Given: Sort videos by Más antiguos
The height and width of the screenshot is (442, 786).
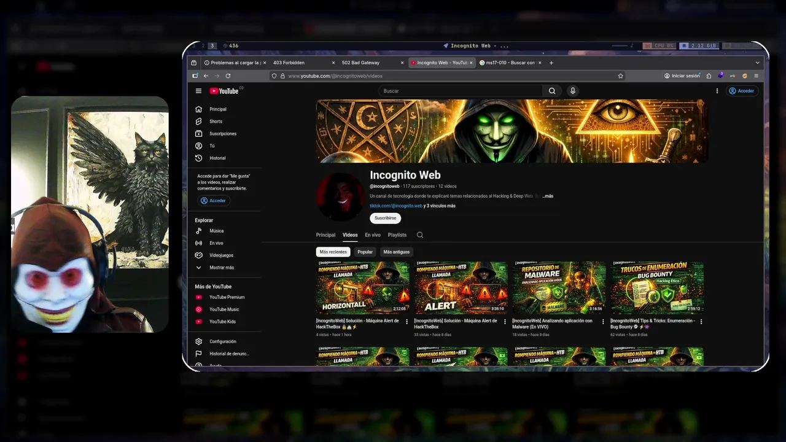Looking at the screenshot, I should coord(396,252).
